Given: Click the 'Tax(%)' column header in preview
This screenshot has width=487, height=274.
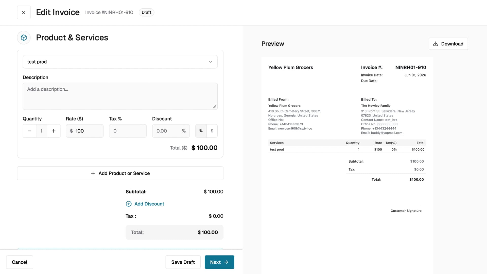Looking at the screenshot, I should [x=391, y=143].
